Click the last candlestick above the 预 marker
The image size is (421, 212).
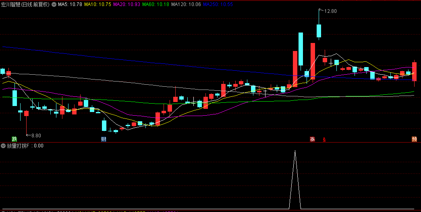(x=414, y=71)
